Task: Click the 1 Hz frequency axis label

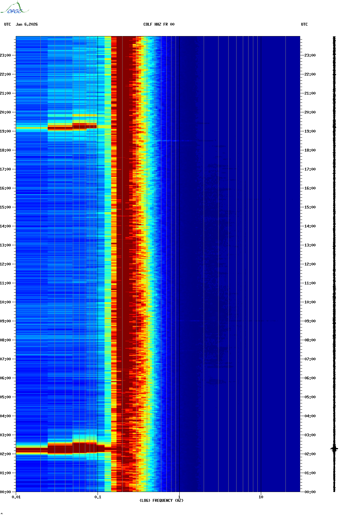Action: (179, 497)
